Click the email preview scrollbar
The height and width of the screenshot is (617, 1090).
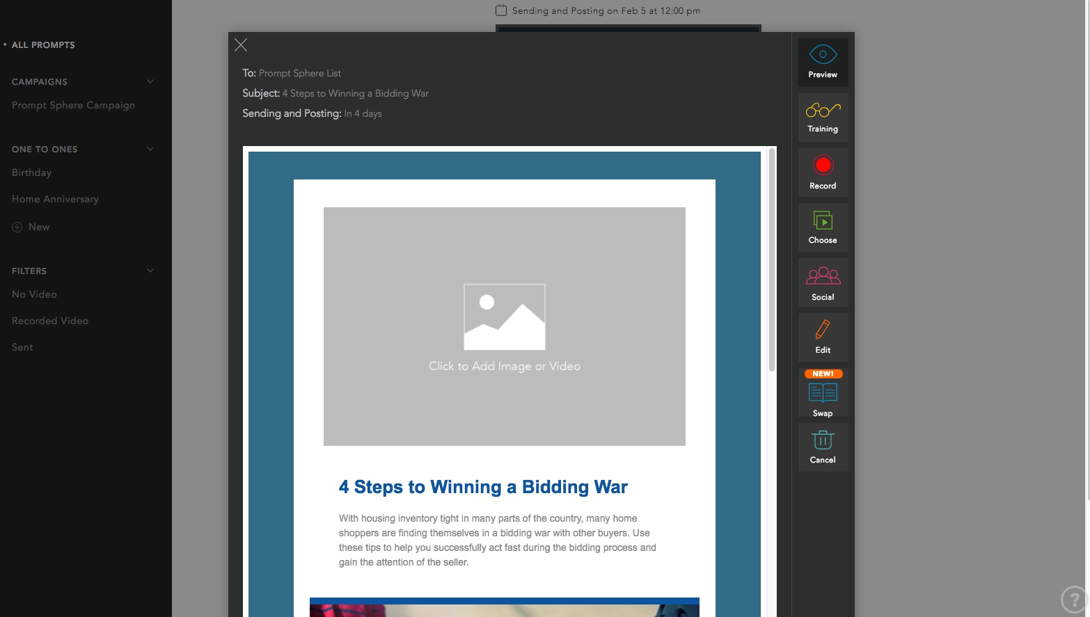click(x=772, y=259)
